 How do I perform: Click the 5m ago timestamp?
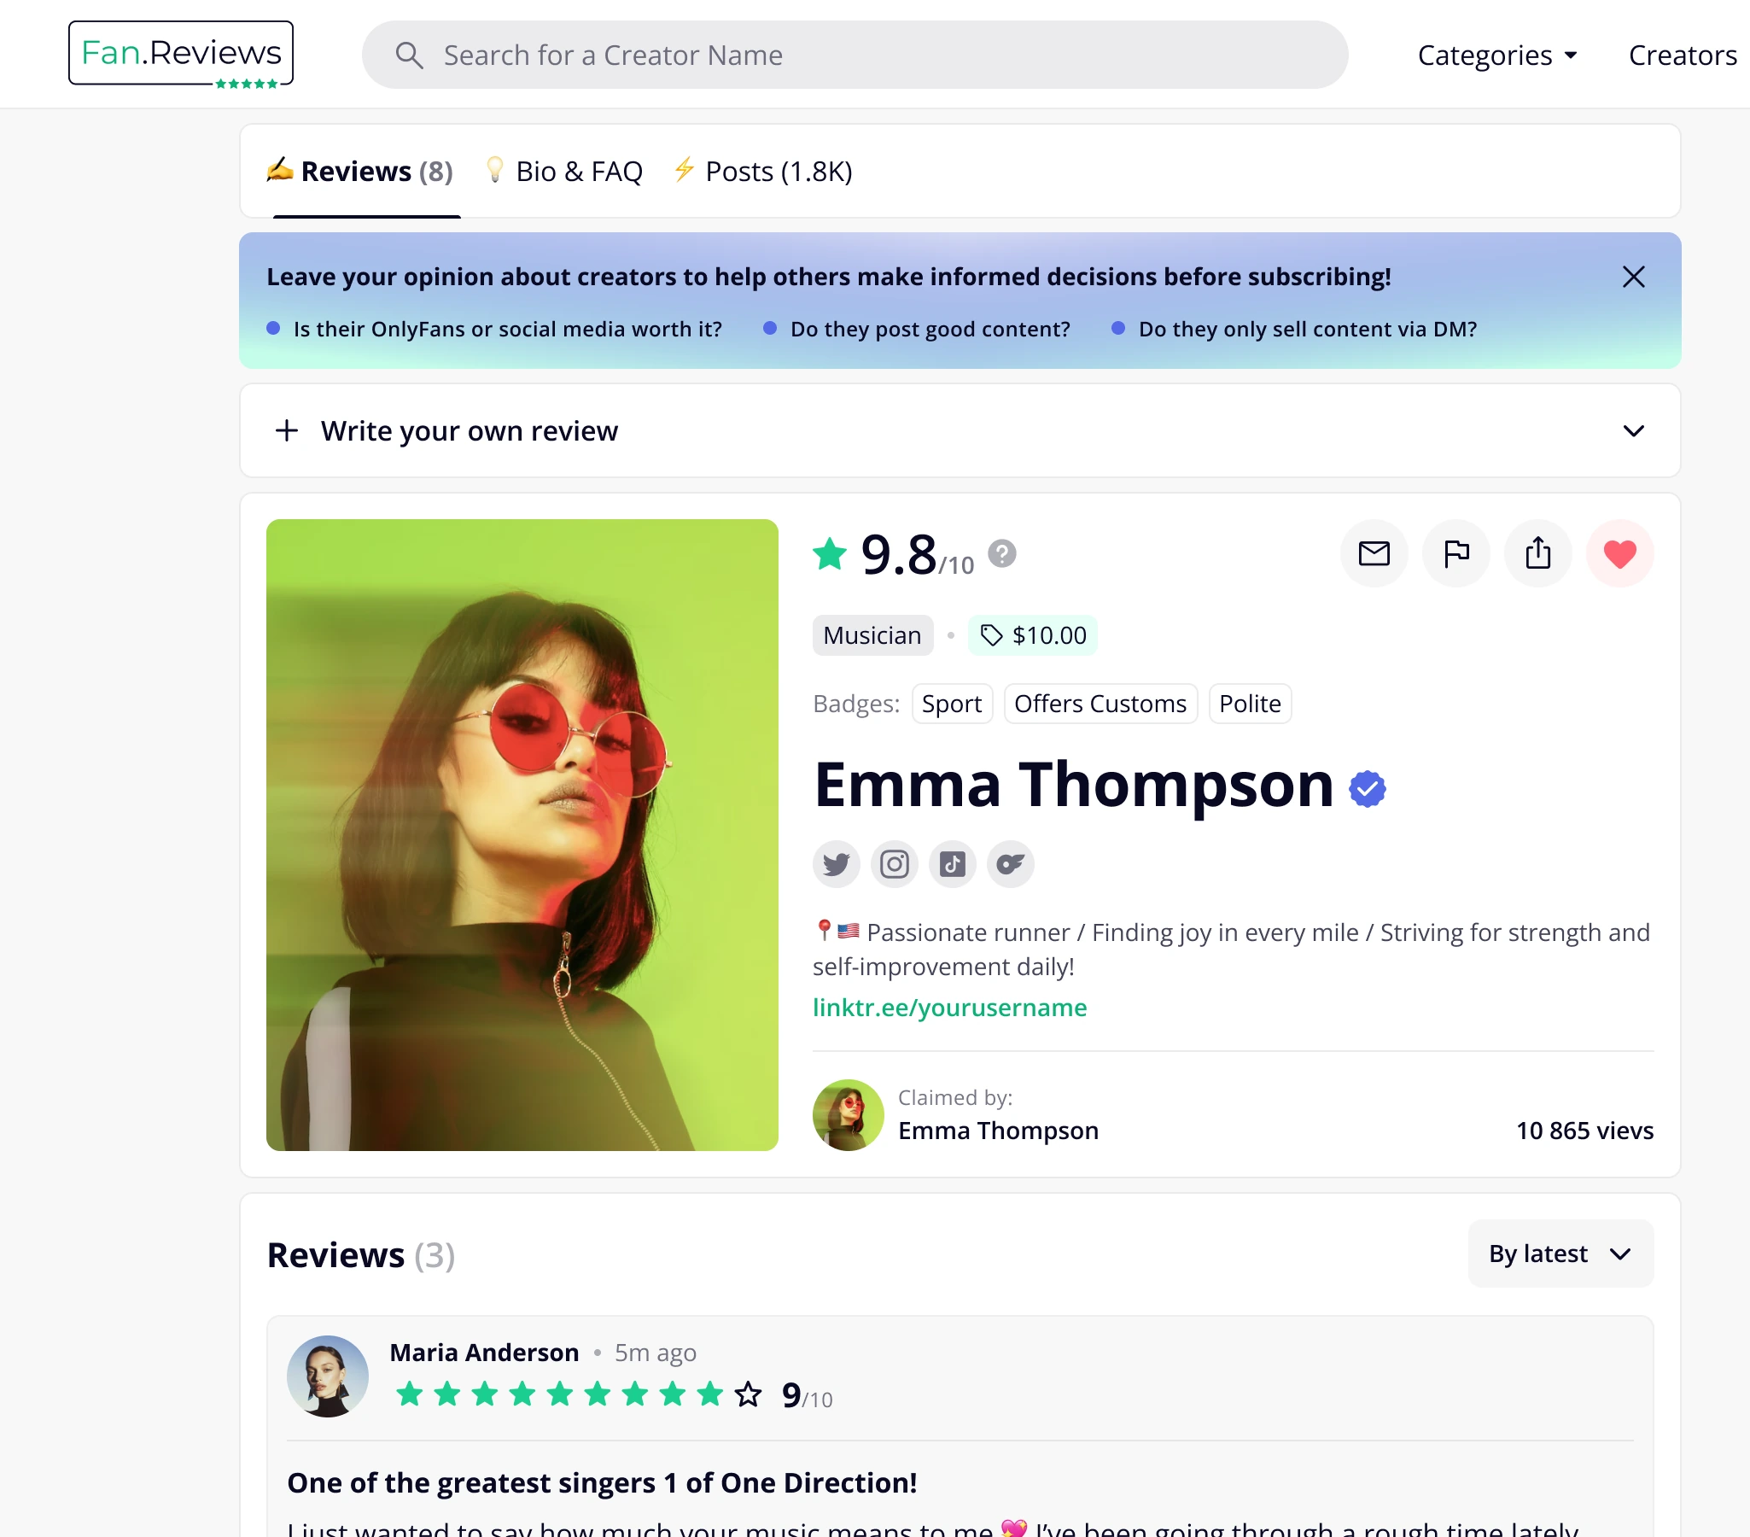click(x=656, y=1353)
